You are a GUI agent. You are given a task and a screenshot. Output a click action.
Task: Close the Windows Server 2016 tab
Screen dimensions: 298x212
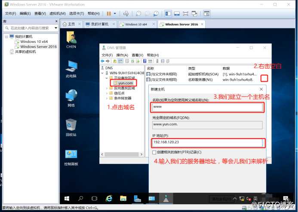pyautogui.click(x=202, y=24)
